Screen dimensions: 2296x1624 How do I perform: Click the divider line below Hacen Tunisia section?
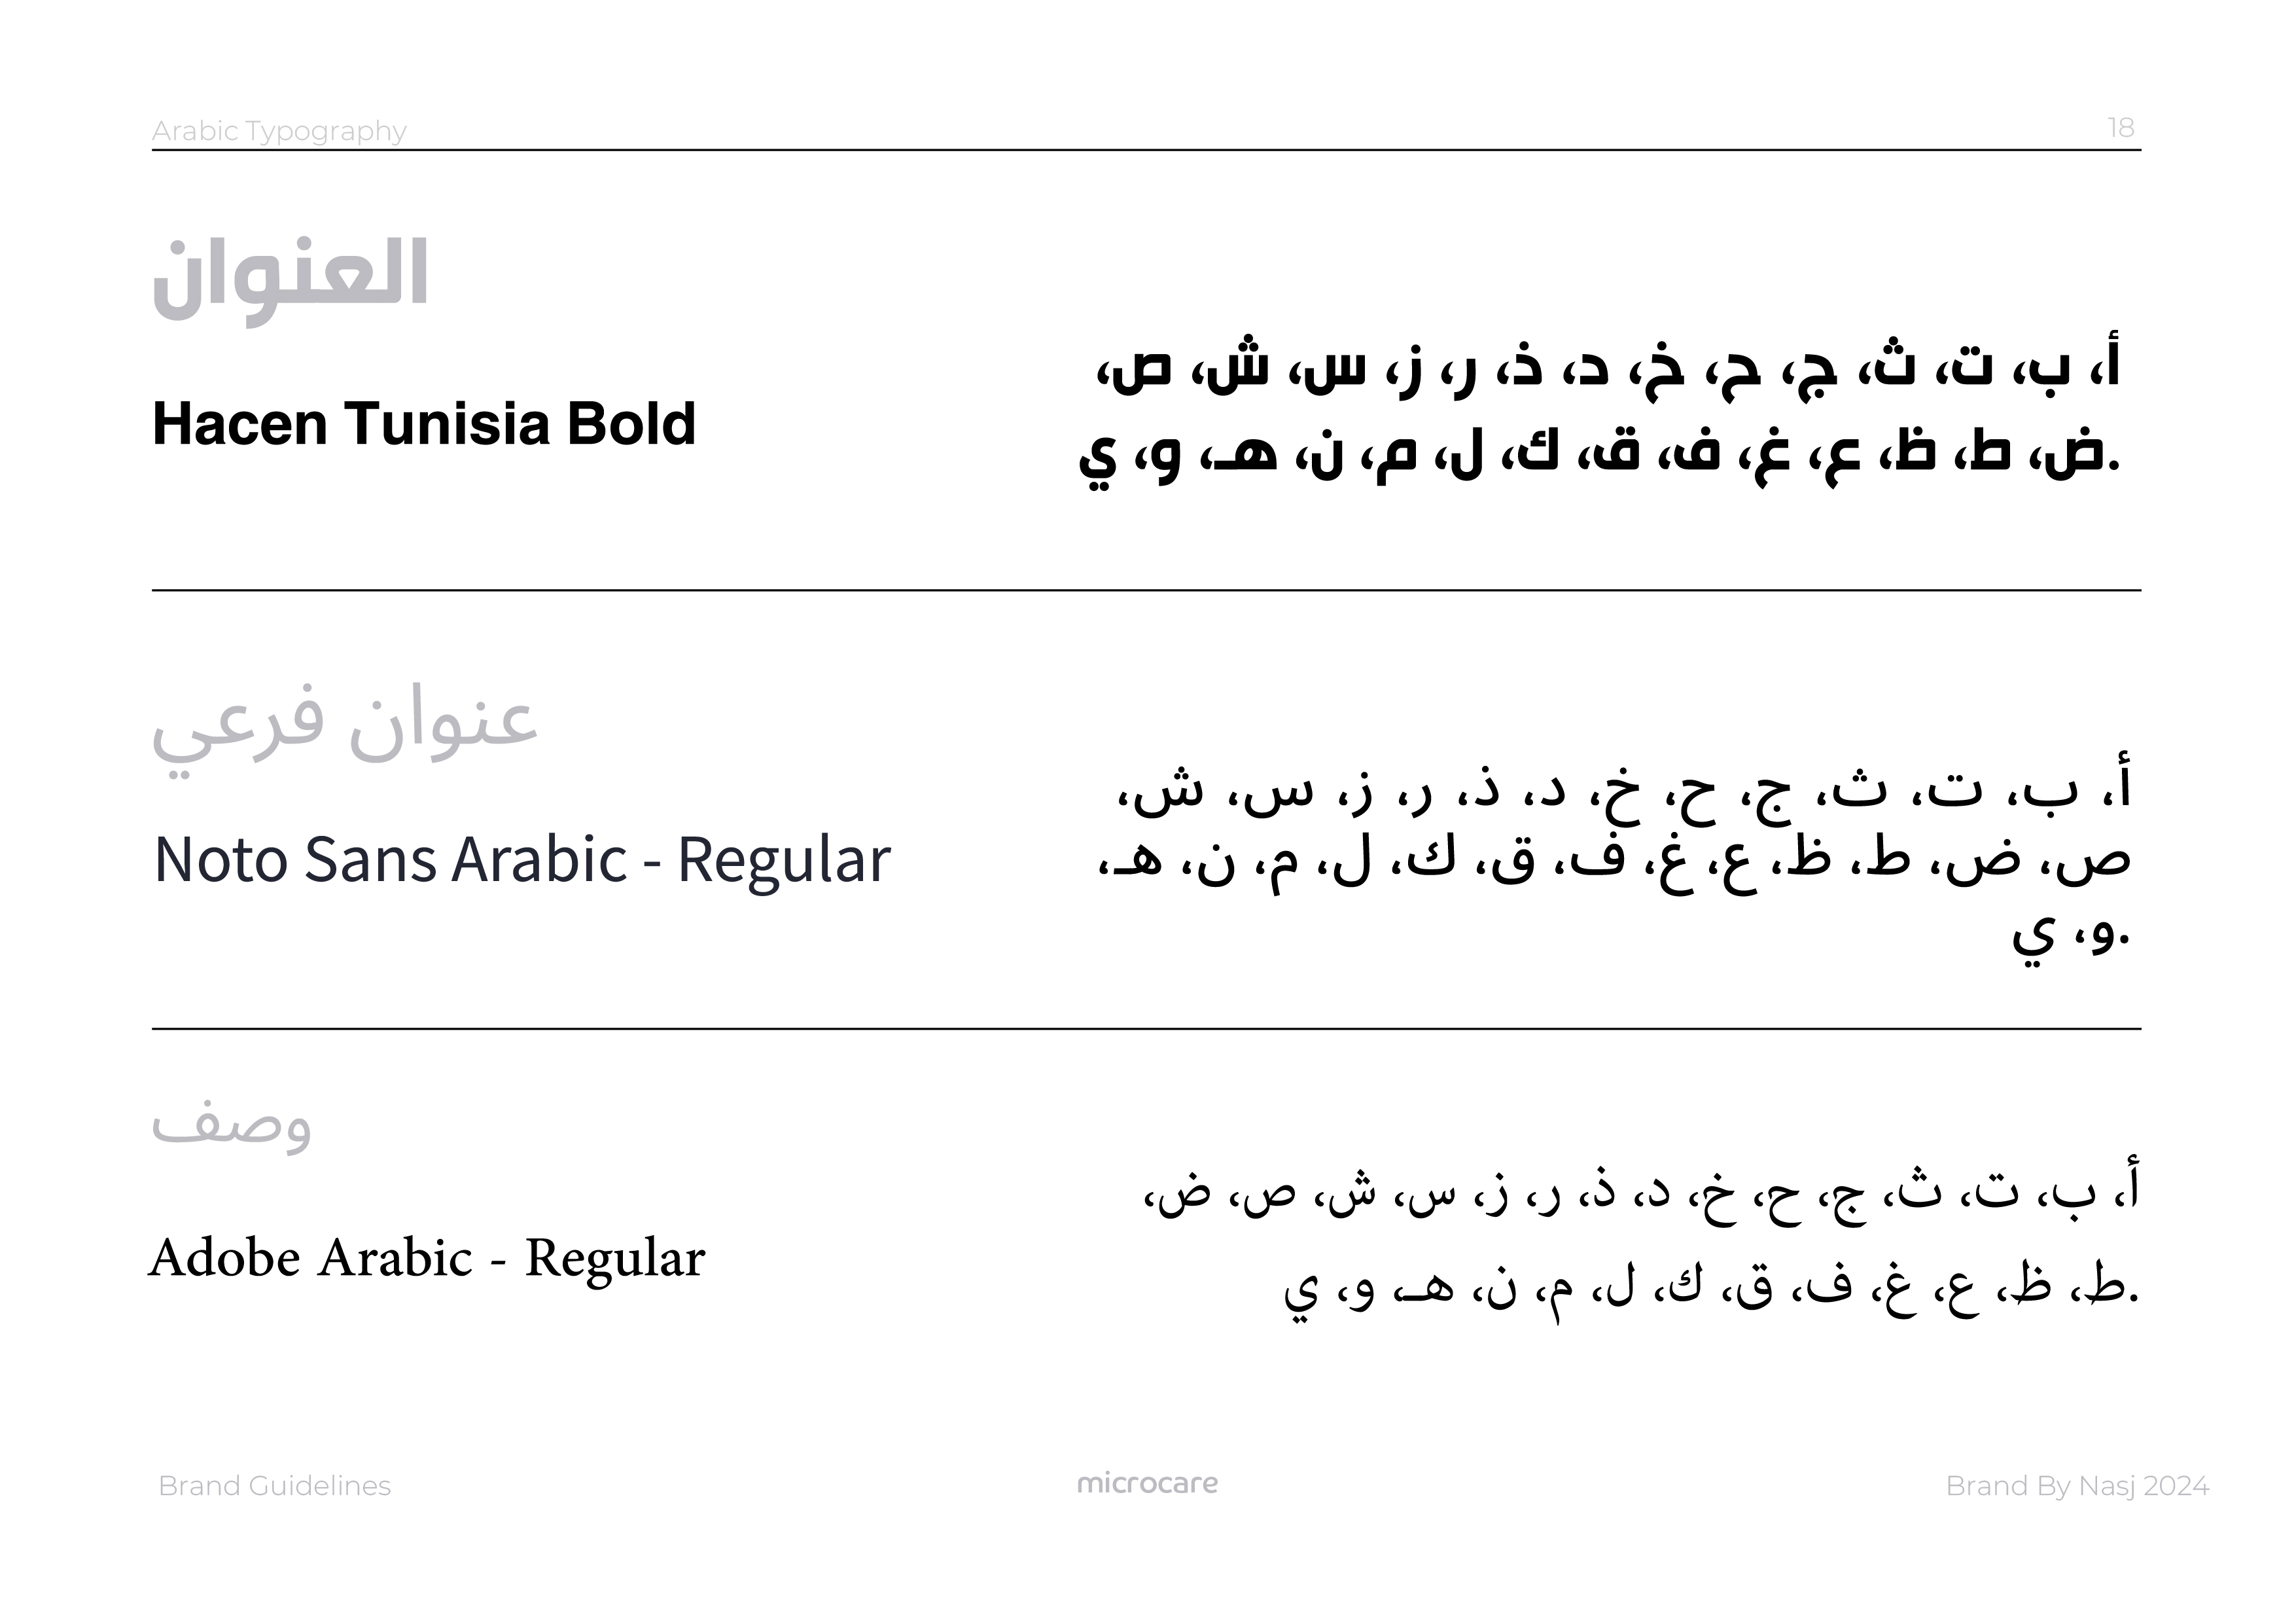(1146, 590)
